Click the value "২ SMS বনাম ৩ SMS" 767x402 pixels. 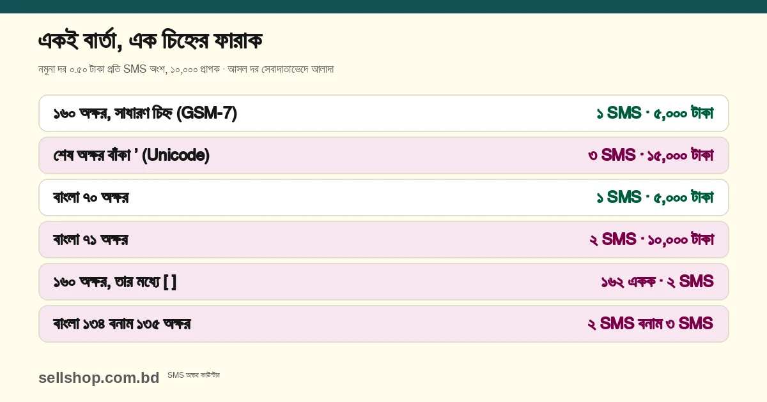(651, 324)
